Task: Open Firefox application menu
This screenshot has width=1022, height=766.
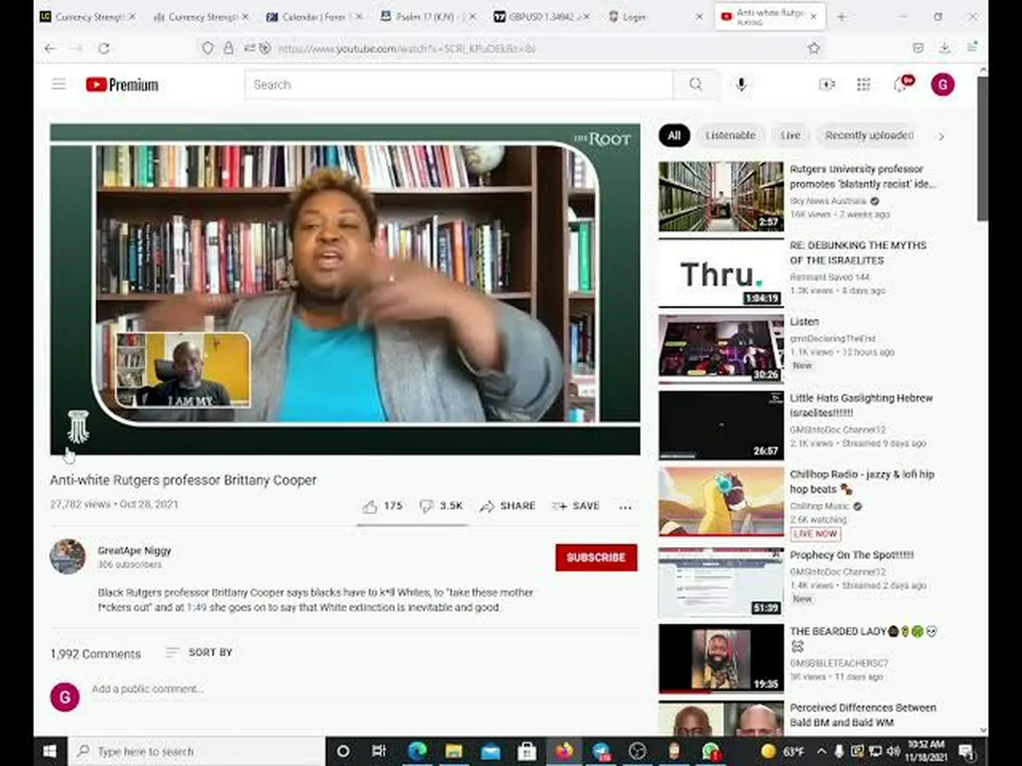Action: (x=972, y=48)
